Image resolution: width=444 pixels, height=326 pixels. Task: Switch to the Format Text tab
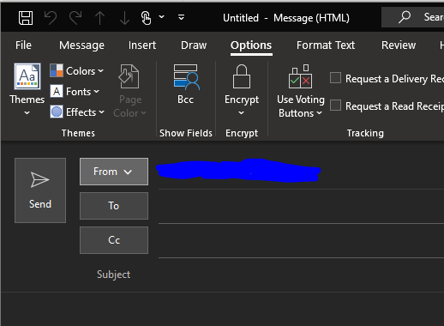pyautogui.click(x=326, y=45)
